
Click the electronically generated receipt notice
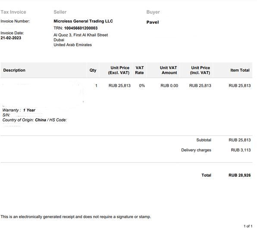pyautogui.click(x=76, y=216)
